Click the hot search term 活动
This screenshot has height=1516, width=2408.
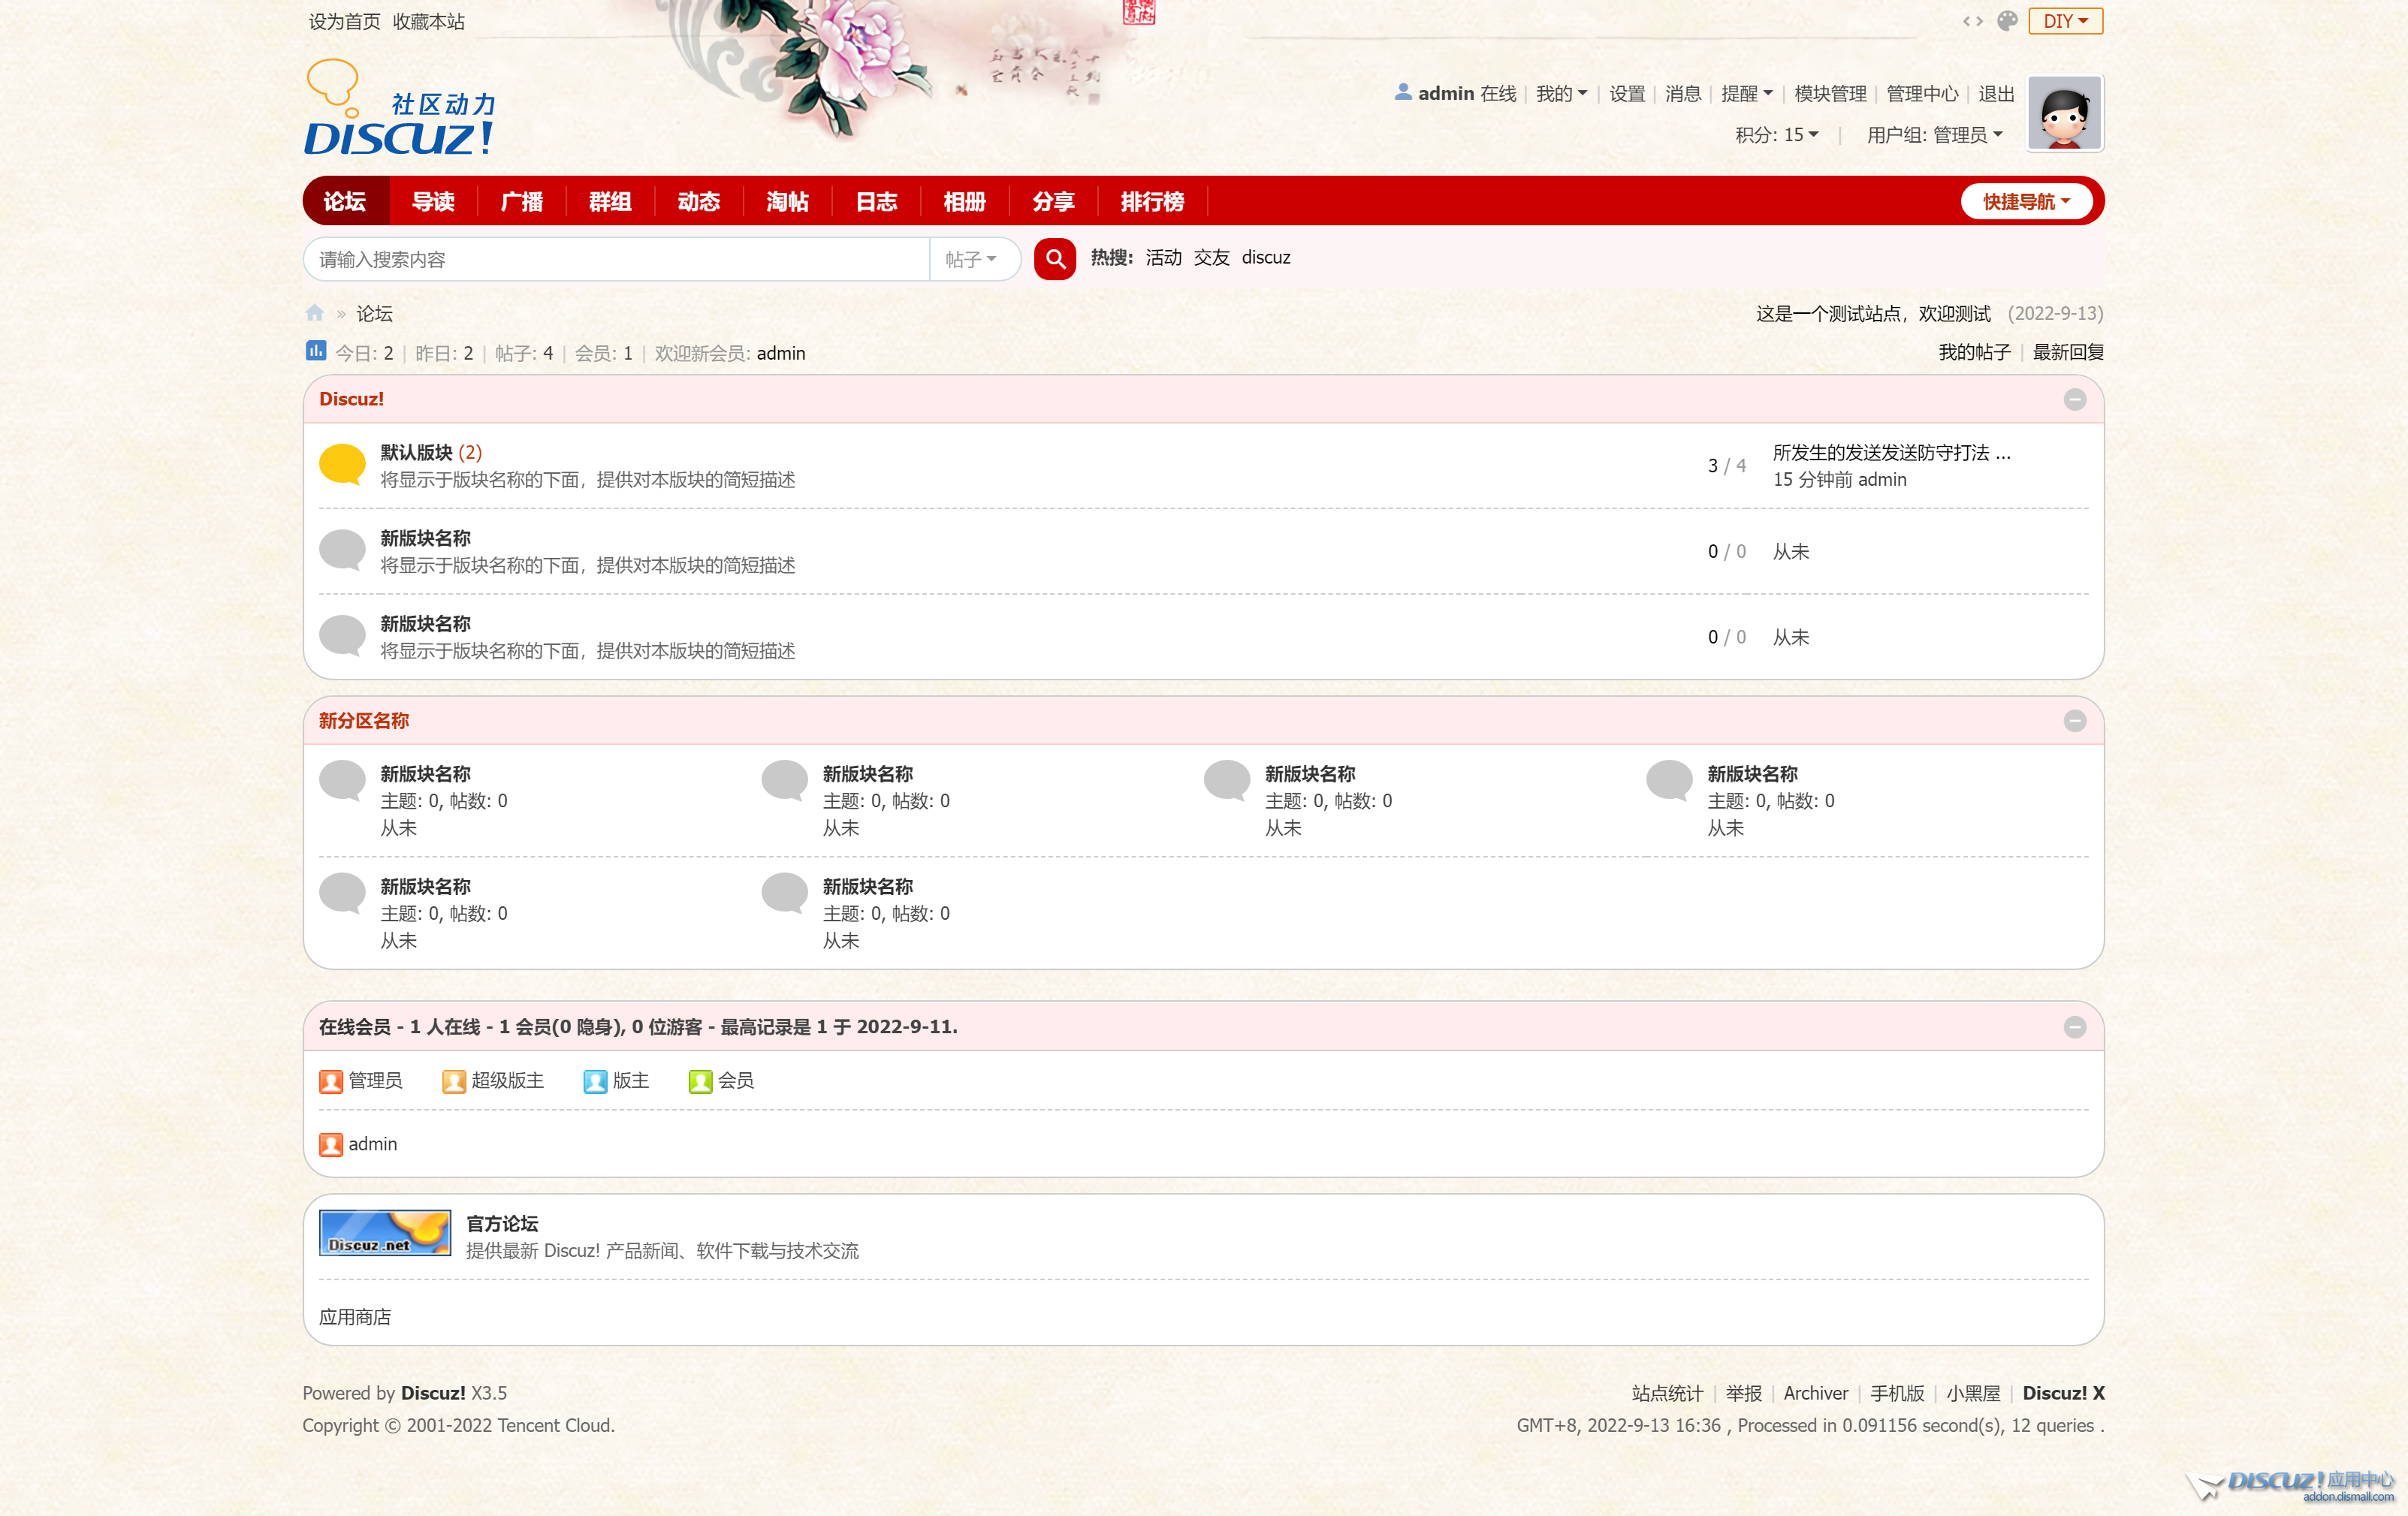point(1163,257)
